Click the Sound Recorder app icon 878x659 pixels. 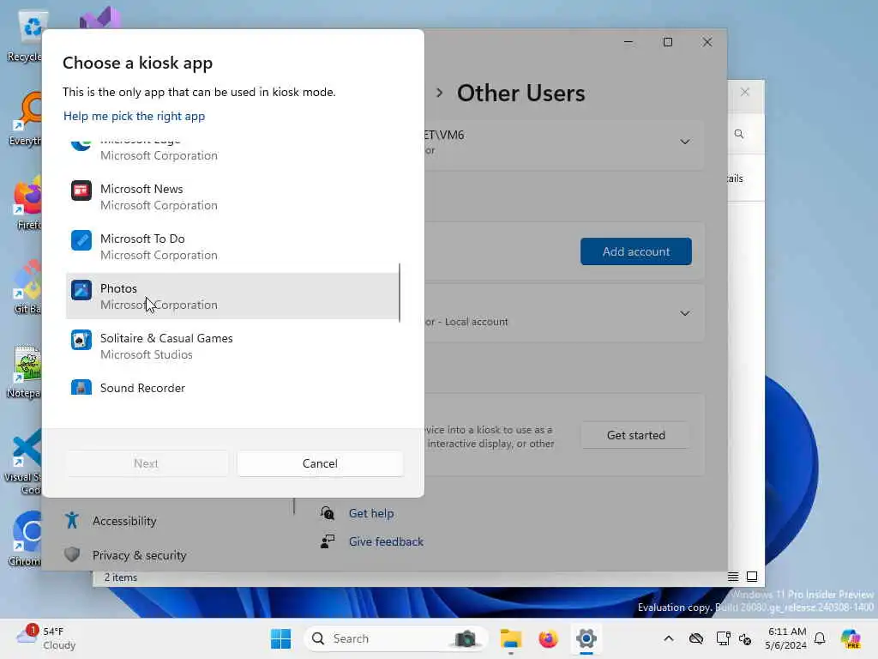[x=81, y=387]
